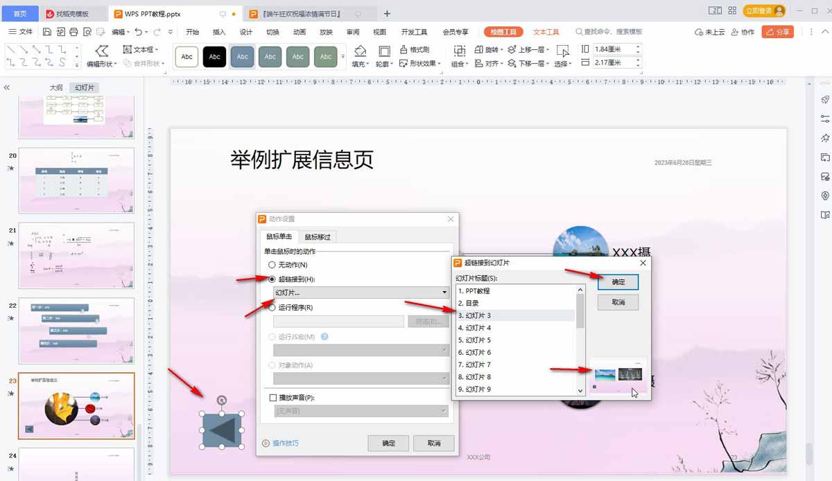The image size is (832, 481).
Task: Click 确定 in the 动作设置 dialog
Action: point(389,444)
